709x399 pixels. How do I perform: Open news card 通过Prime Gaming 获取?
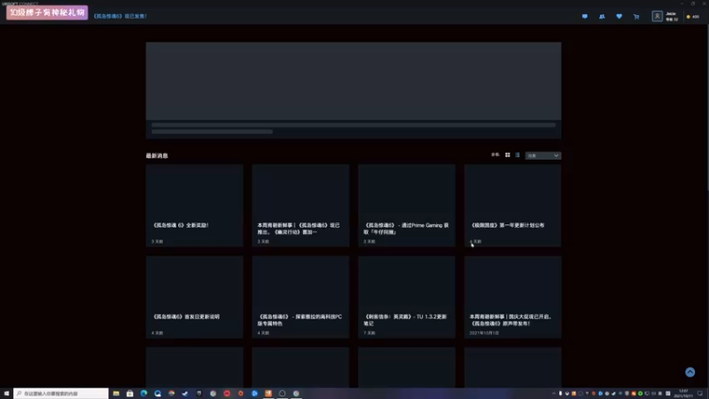[407, 206]
